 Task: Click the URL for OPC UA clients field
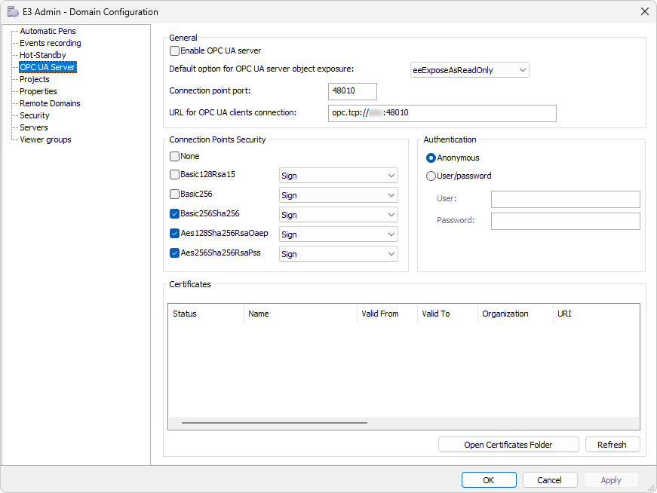click(442, 113)
